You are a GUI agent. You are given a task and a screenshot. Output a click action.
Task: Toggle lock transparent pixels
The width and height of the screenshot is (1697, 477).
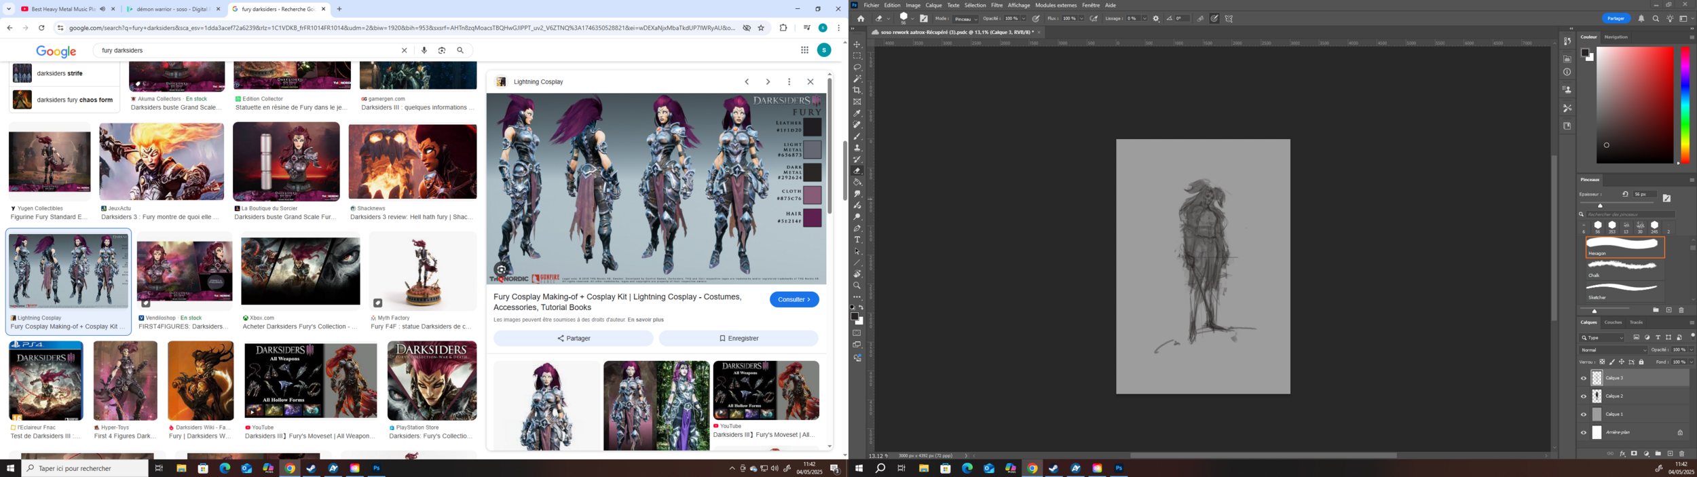(1603, 362)
